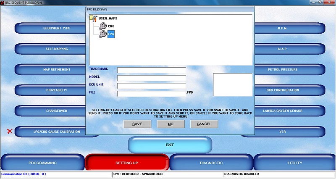The height and width of the screenshot is (179, 336).
Task: Switch to the DIAGNOSTIC tab
Action: [x=211, y=163]
